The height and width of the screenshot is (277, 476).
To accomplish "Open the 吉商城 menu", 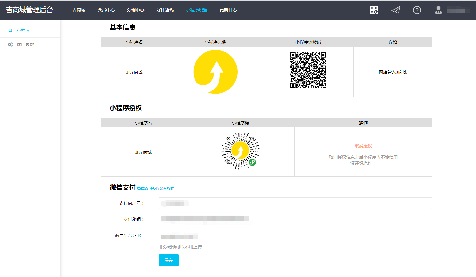I will click(x=79, y=10).
